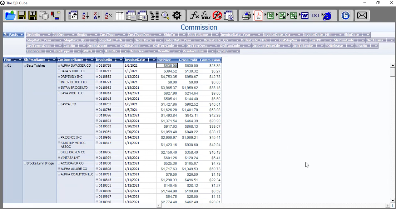Image resolution: width=396 pixels, height=209 pixels.
Task: Click the envelope email icon
Action: click(362, 15)
